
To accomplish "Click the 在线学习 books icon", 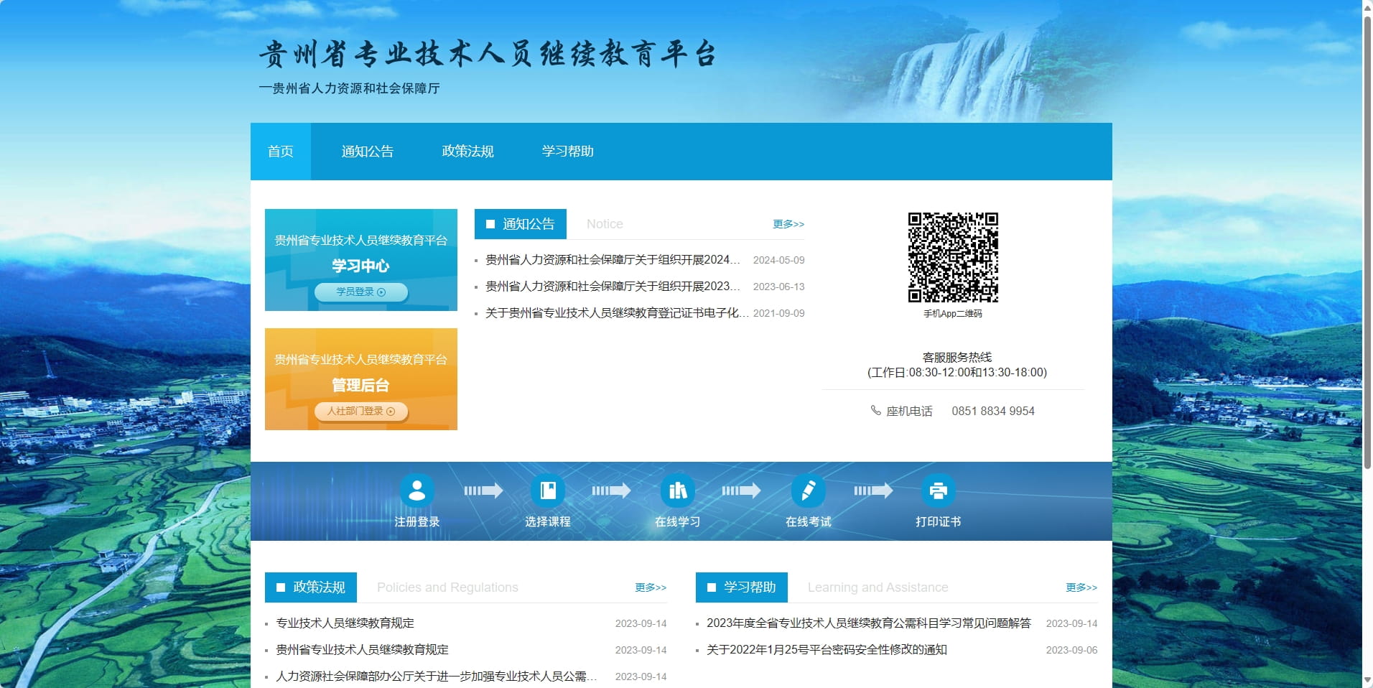I will tap(678, 491).
